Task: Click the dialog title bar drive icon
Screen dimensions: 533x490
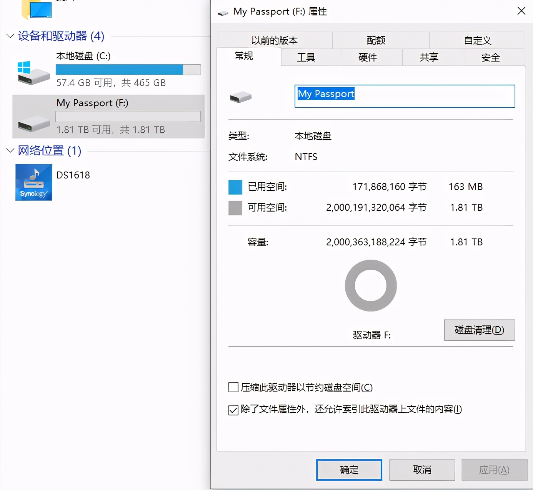Action: point(222,12)
